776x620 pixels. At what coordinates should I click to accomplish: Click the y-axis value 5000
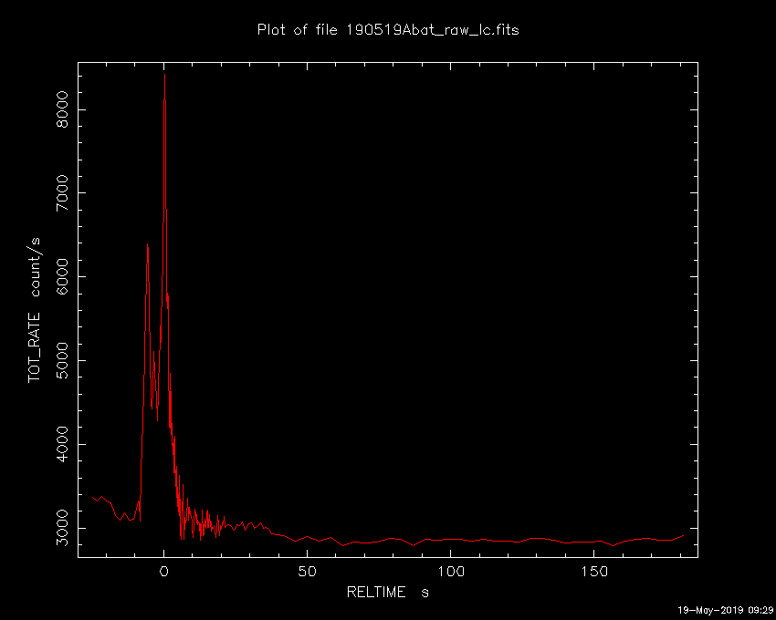(x=62, y=360)
